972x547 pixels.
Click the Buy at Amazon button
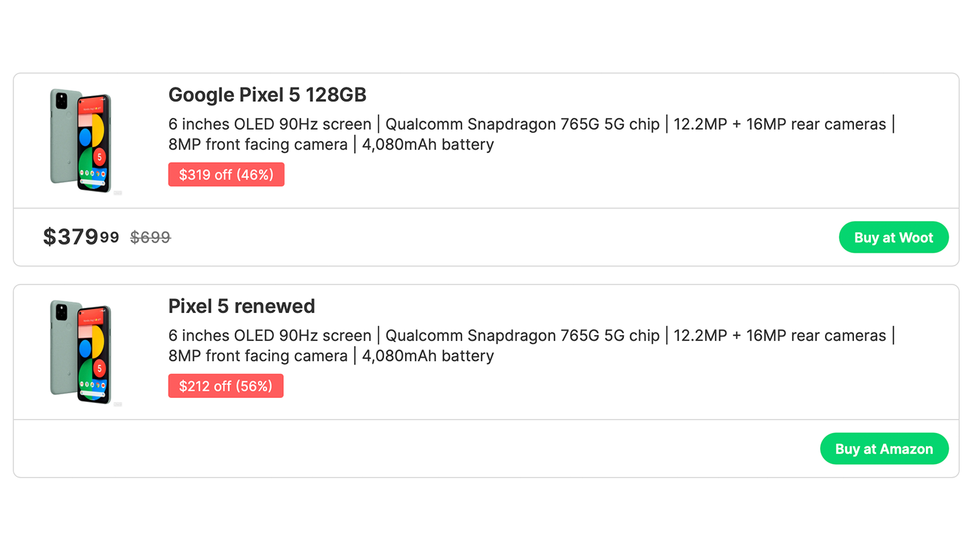pyautogui.click(x=884, y=449)
